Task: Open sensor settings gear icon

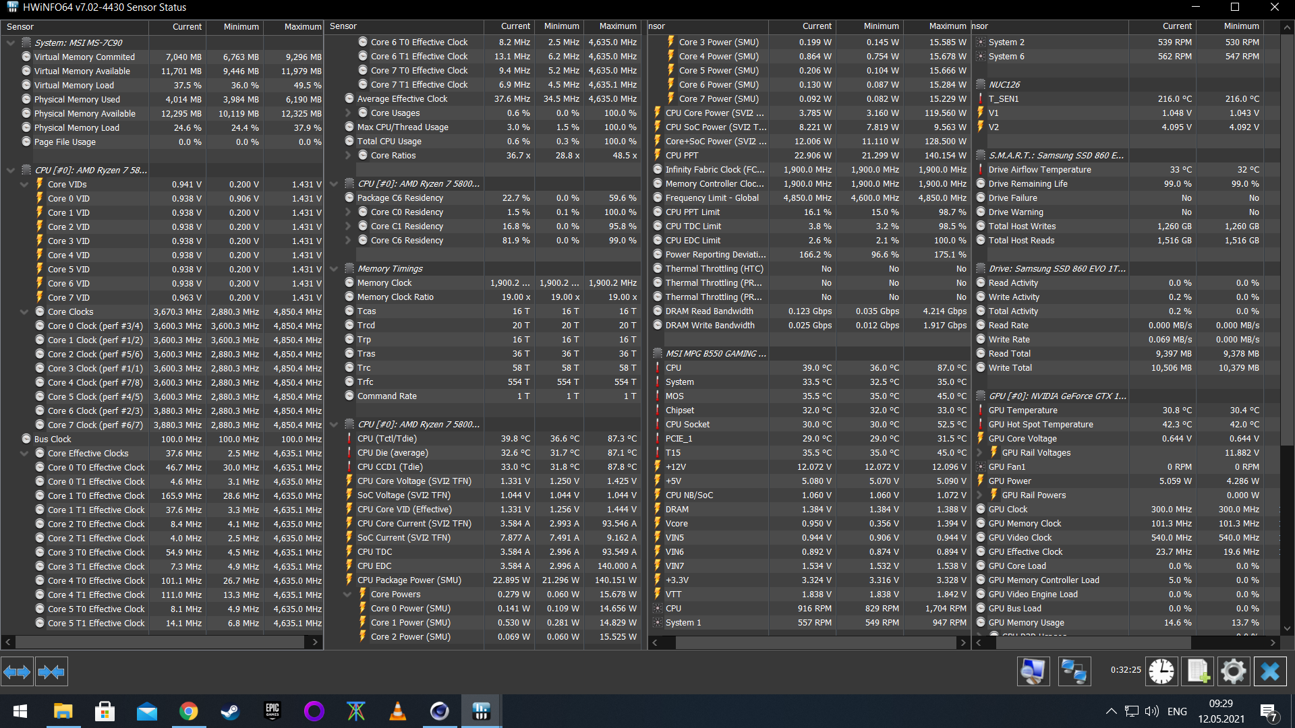Action: [1233, 672]
